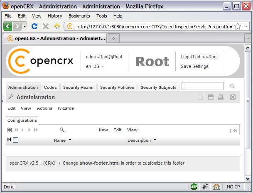This screenshot has width=253, height=193.
Task: Toggle the grid select-all checkbox
Action: 16,140
